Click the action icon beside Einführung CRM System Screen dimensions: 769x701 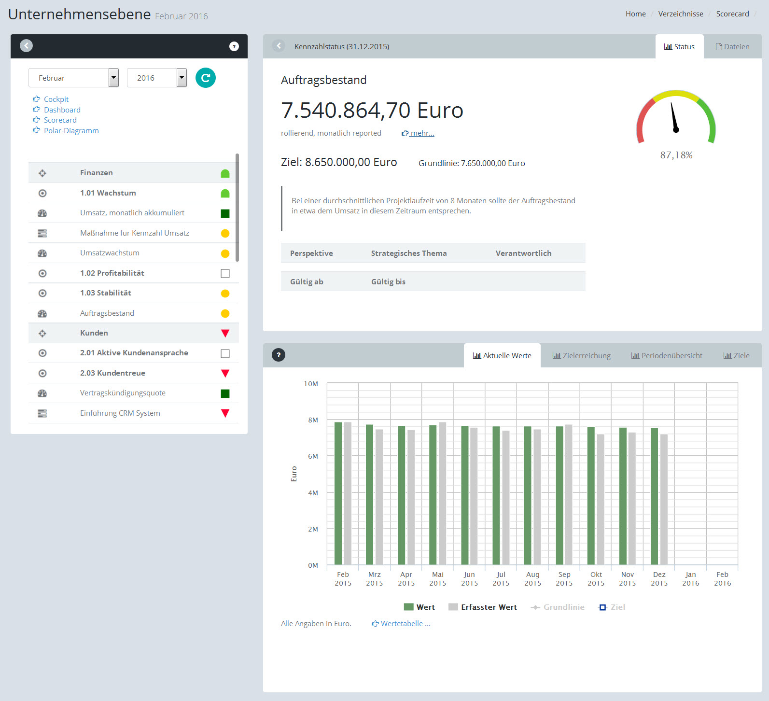(x=42, y=413)
